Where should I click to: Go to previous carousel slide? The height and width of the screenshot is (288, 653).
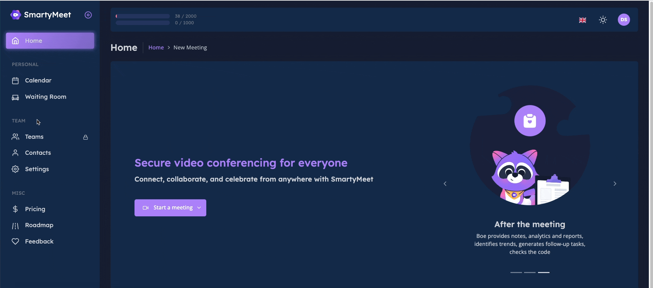click(x=445, y=184)
